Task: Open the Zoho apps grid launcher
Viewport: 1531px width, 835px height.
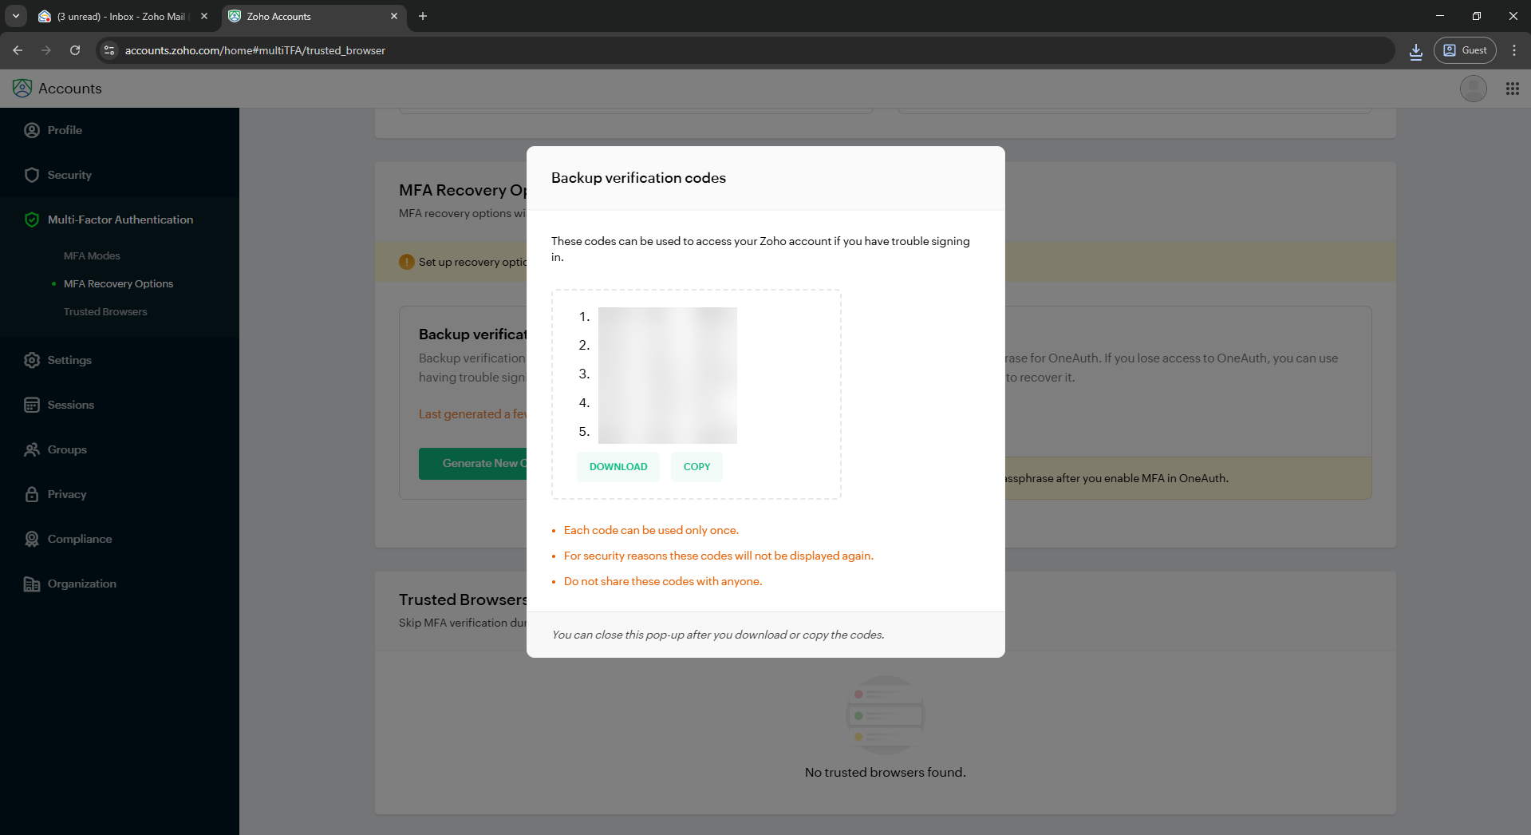Action: 1512,89
